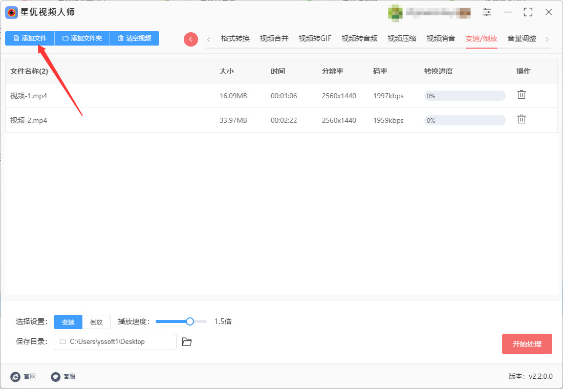The width and height of the screenshot is (563, 389).
Task: Show earlier tabs with left chevron
Action: point(209,39)
